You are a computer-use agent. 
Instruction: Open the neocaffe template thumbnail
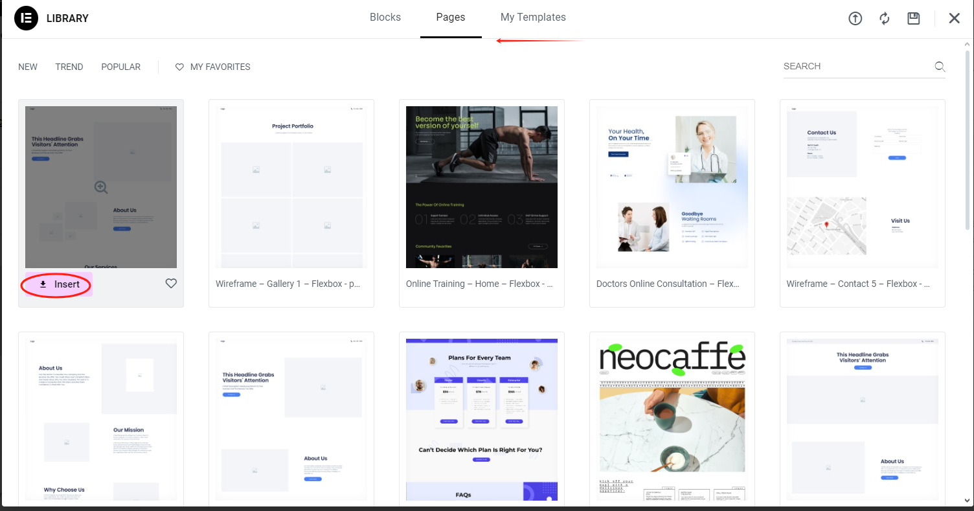(x=672, y=418)
